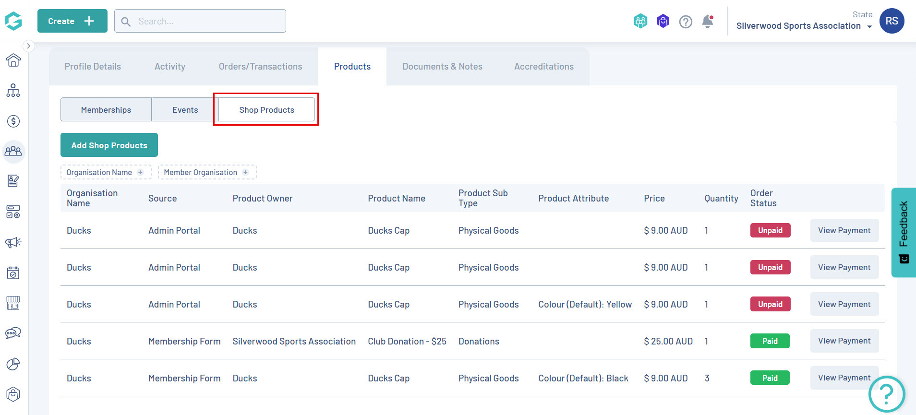This screenshot has width=916, height=415.
Task: Click into the Search field
Action: pyautogui.click(x=206, y=22)
